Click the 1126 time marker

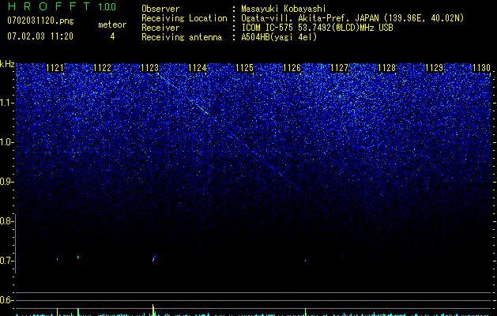292,68
